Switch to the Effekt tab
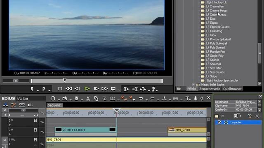This screenshot has width=264, height=148. 191,89
